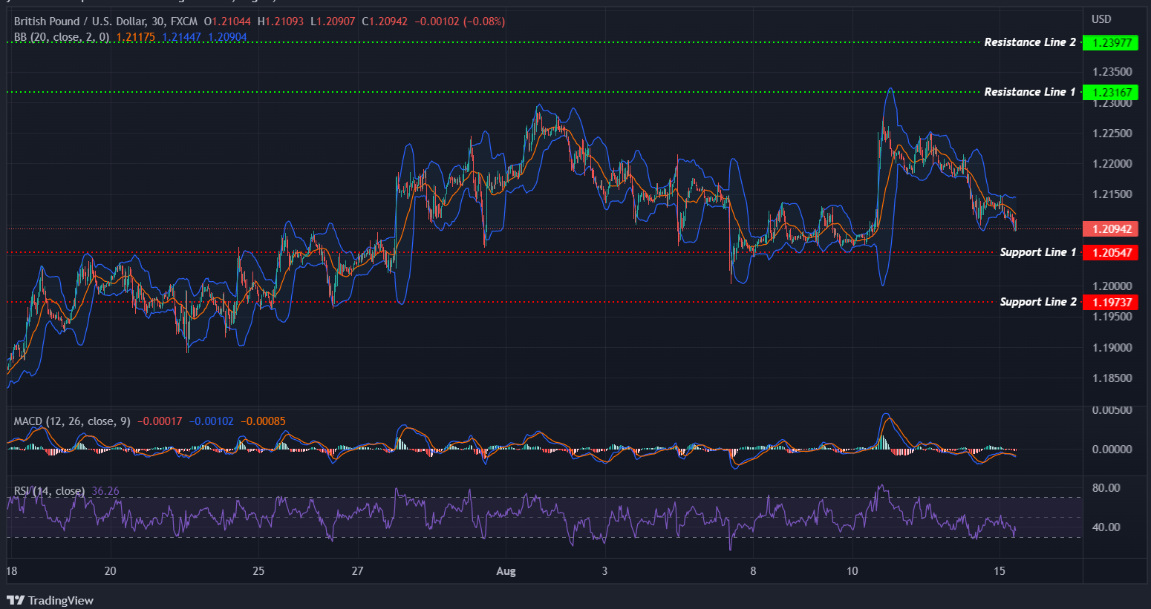Click the Aug label on the time axis
The width and height of the screenshot is (1151, 609).
506,571
